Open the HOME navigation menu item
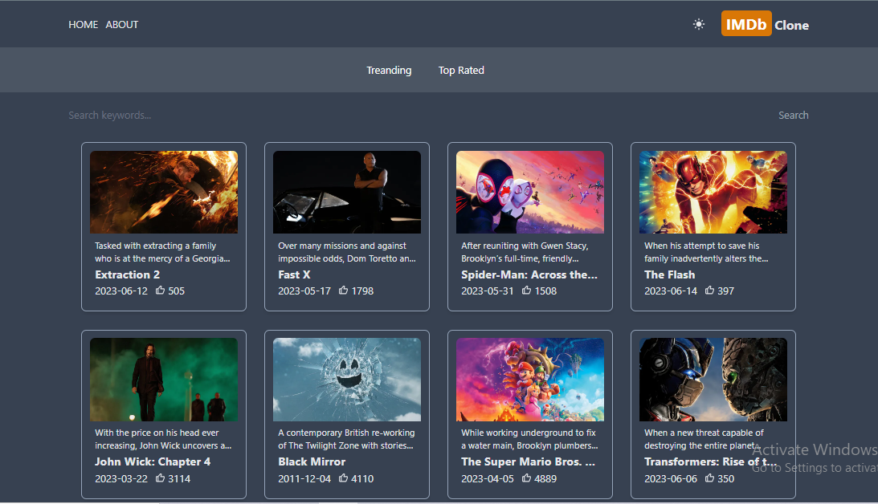The image size is (878, 504). 83,24
